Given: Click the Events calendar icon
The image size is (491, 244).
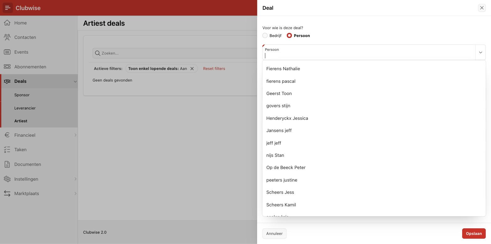Looking at the screenshot, I should pyautogui.click(x=7, y=52).
